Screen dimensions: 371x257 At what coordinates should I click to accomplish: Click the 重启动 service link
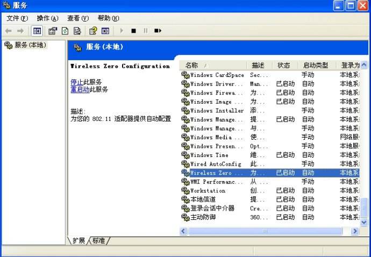coord(80,89)
